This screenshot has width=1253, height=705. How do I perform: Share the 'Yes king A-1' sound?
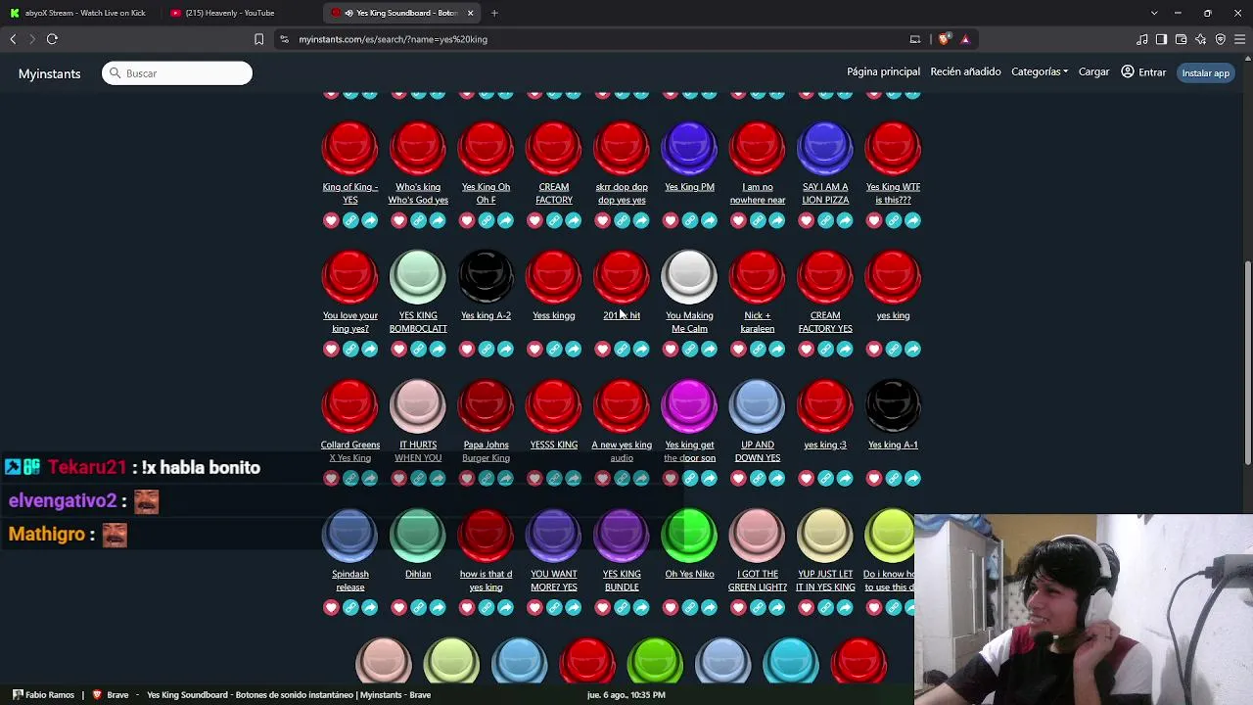[912, 478]
